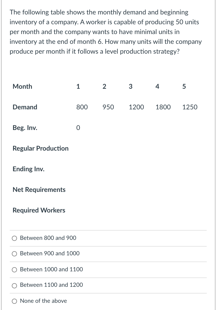Select the "Between 1100 and 1200" radio button
This screenshot has height=310, width=217.
(x=14, y=285)
